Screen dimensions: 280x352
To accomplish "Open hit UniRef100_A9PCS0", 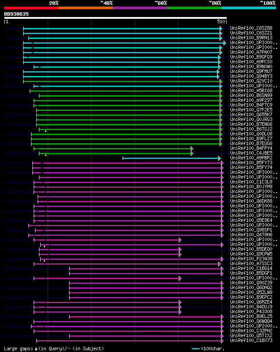I will point(251,62).
